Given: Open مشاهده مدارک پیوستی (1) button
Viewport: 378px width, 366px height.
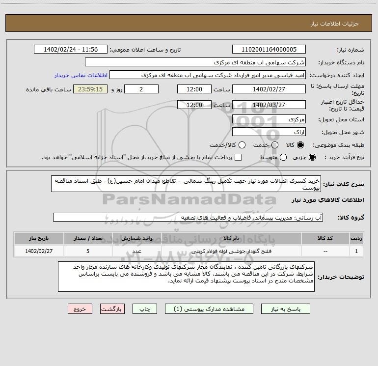Looking at the screenshot, I should (x=209, y=309).
